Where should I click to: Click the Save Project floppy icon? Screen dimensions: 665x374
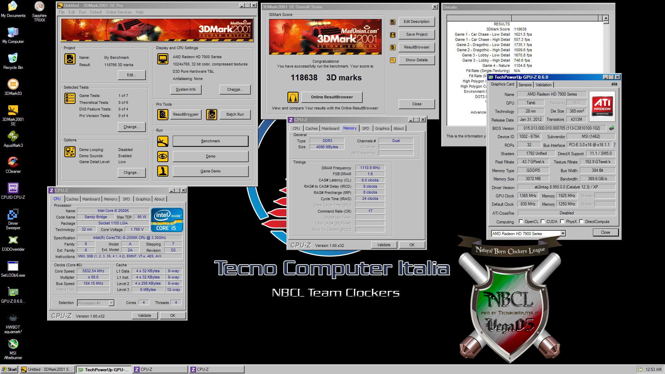pos(392,35)
